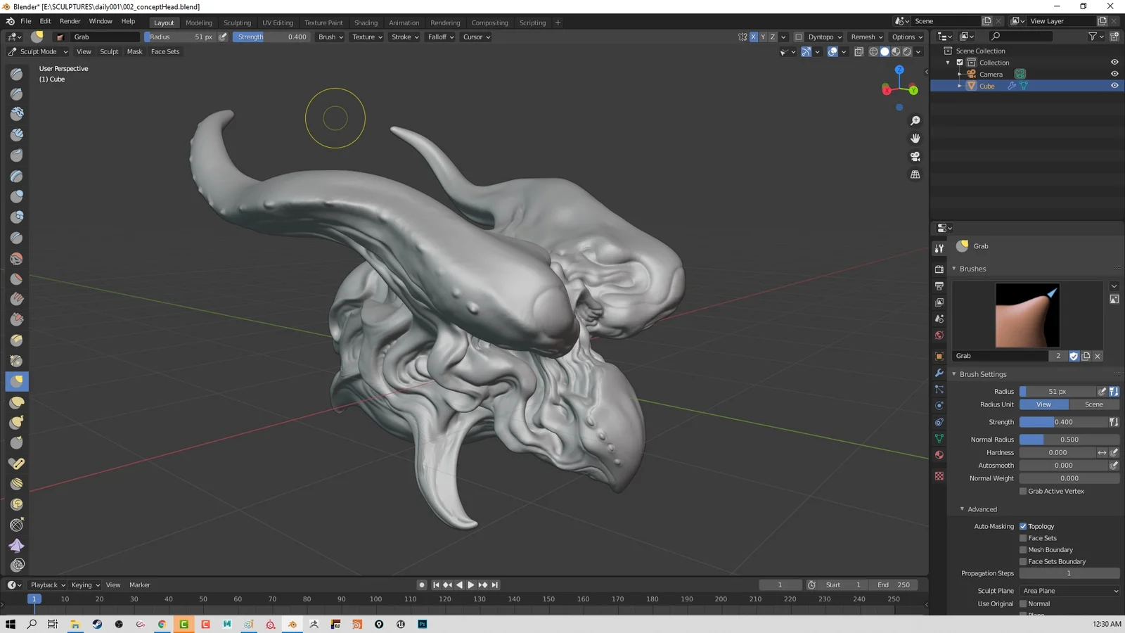Switch to the World properties tab
This screenshot has width=1125, height=633.
(939, 335)
